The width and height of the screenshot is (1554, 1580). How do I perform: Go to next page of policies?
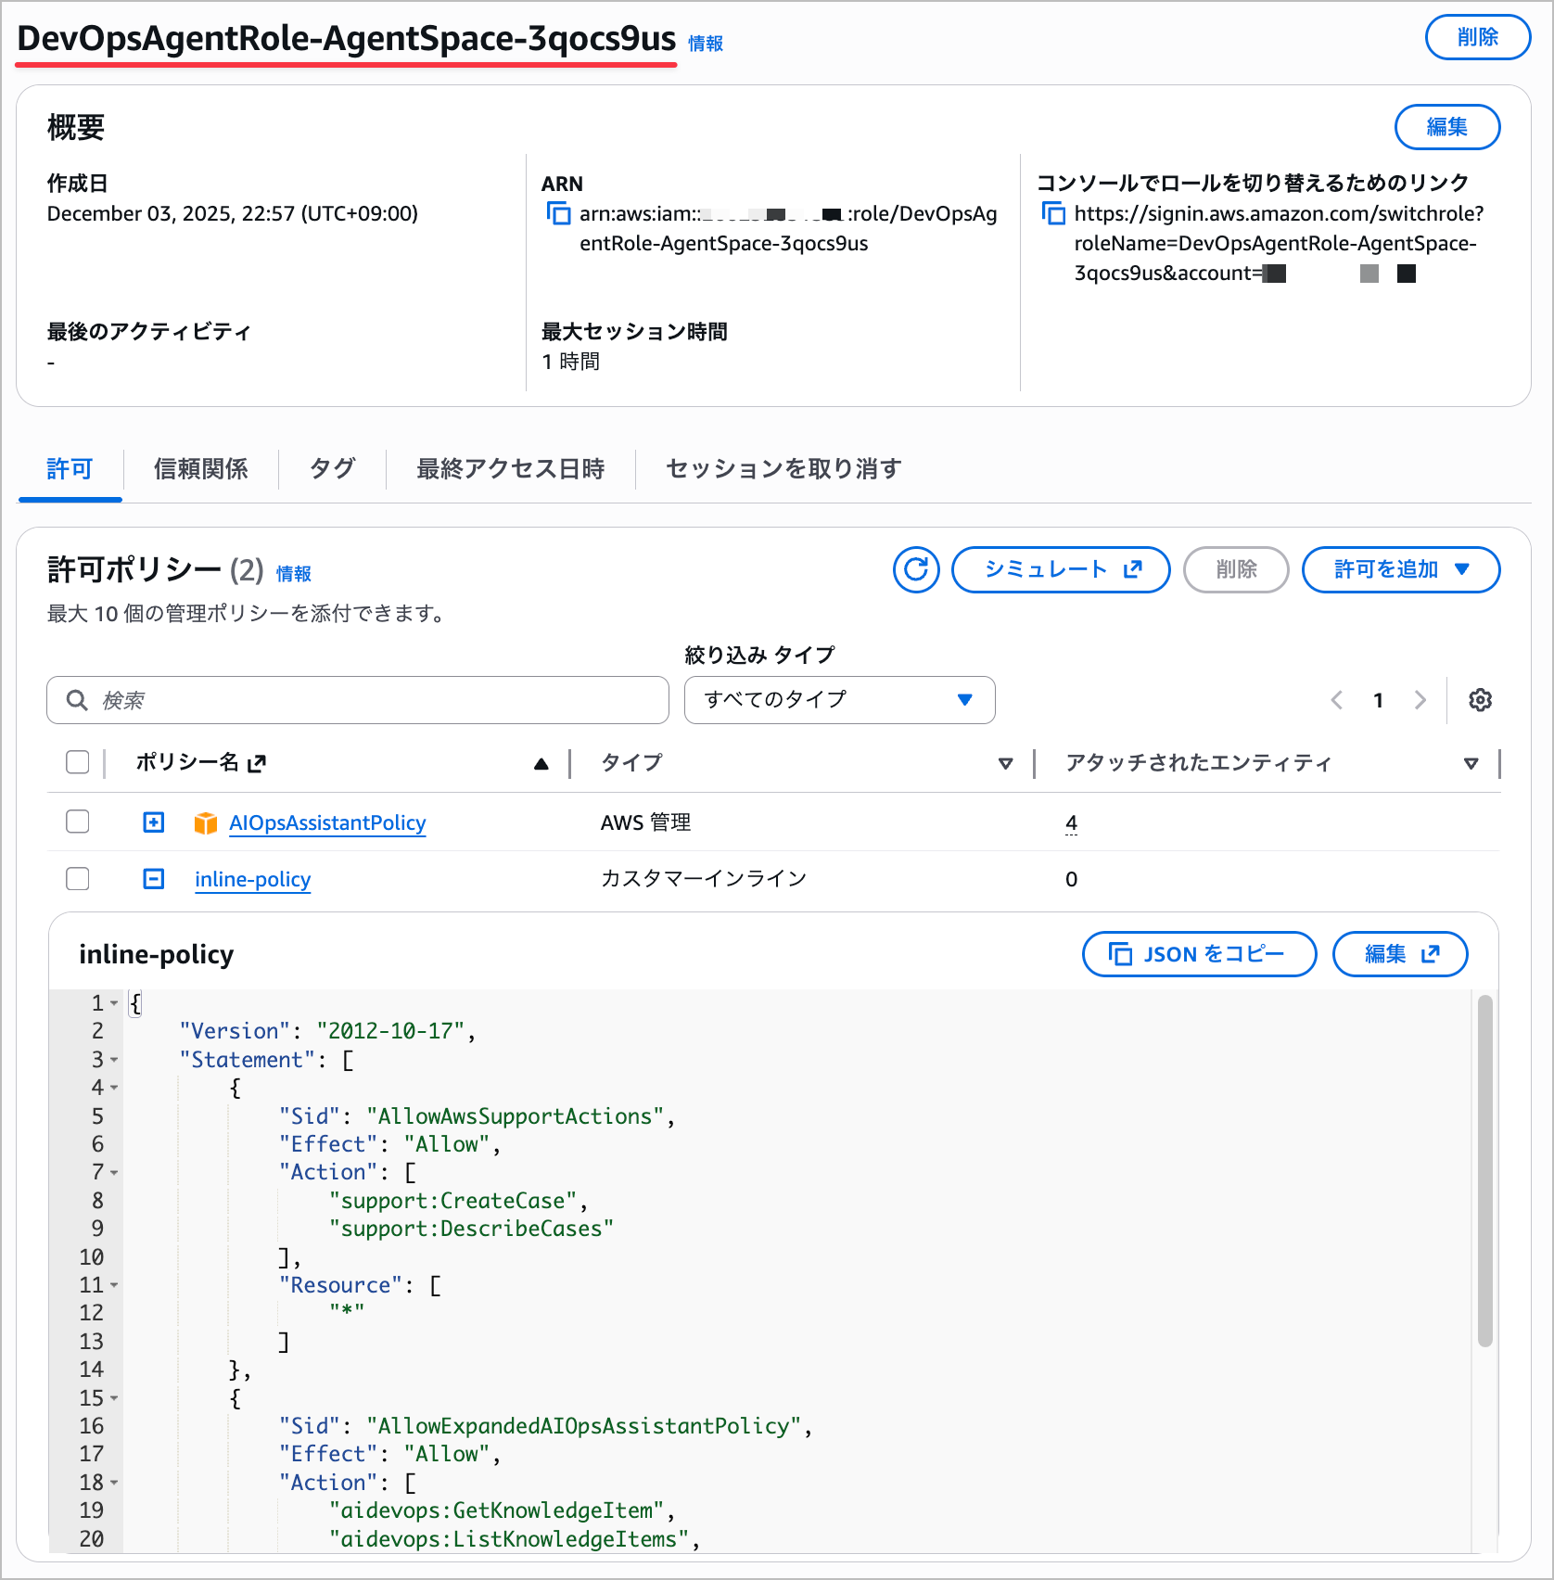(1420, 700)
